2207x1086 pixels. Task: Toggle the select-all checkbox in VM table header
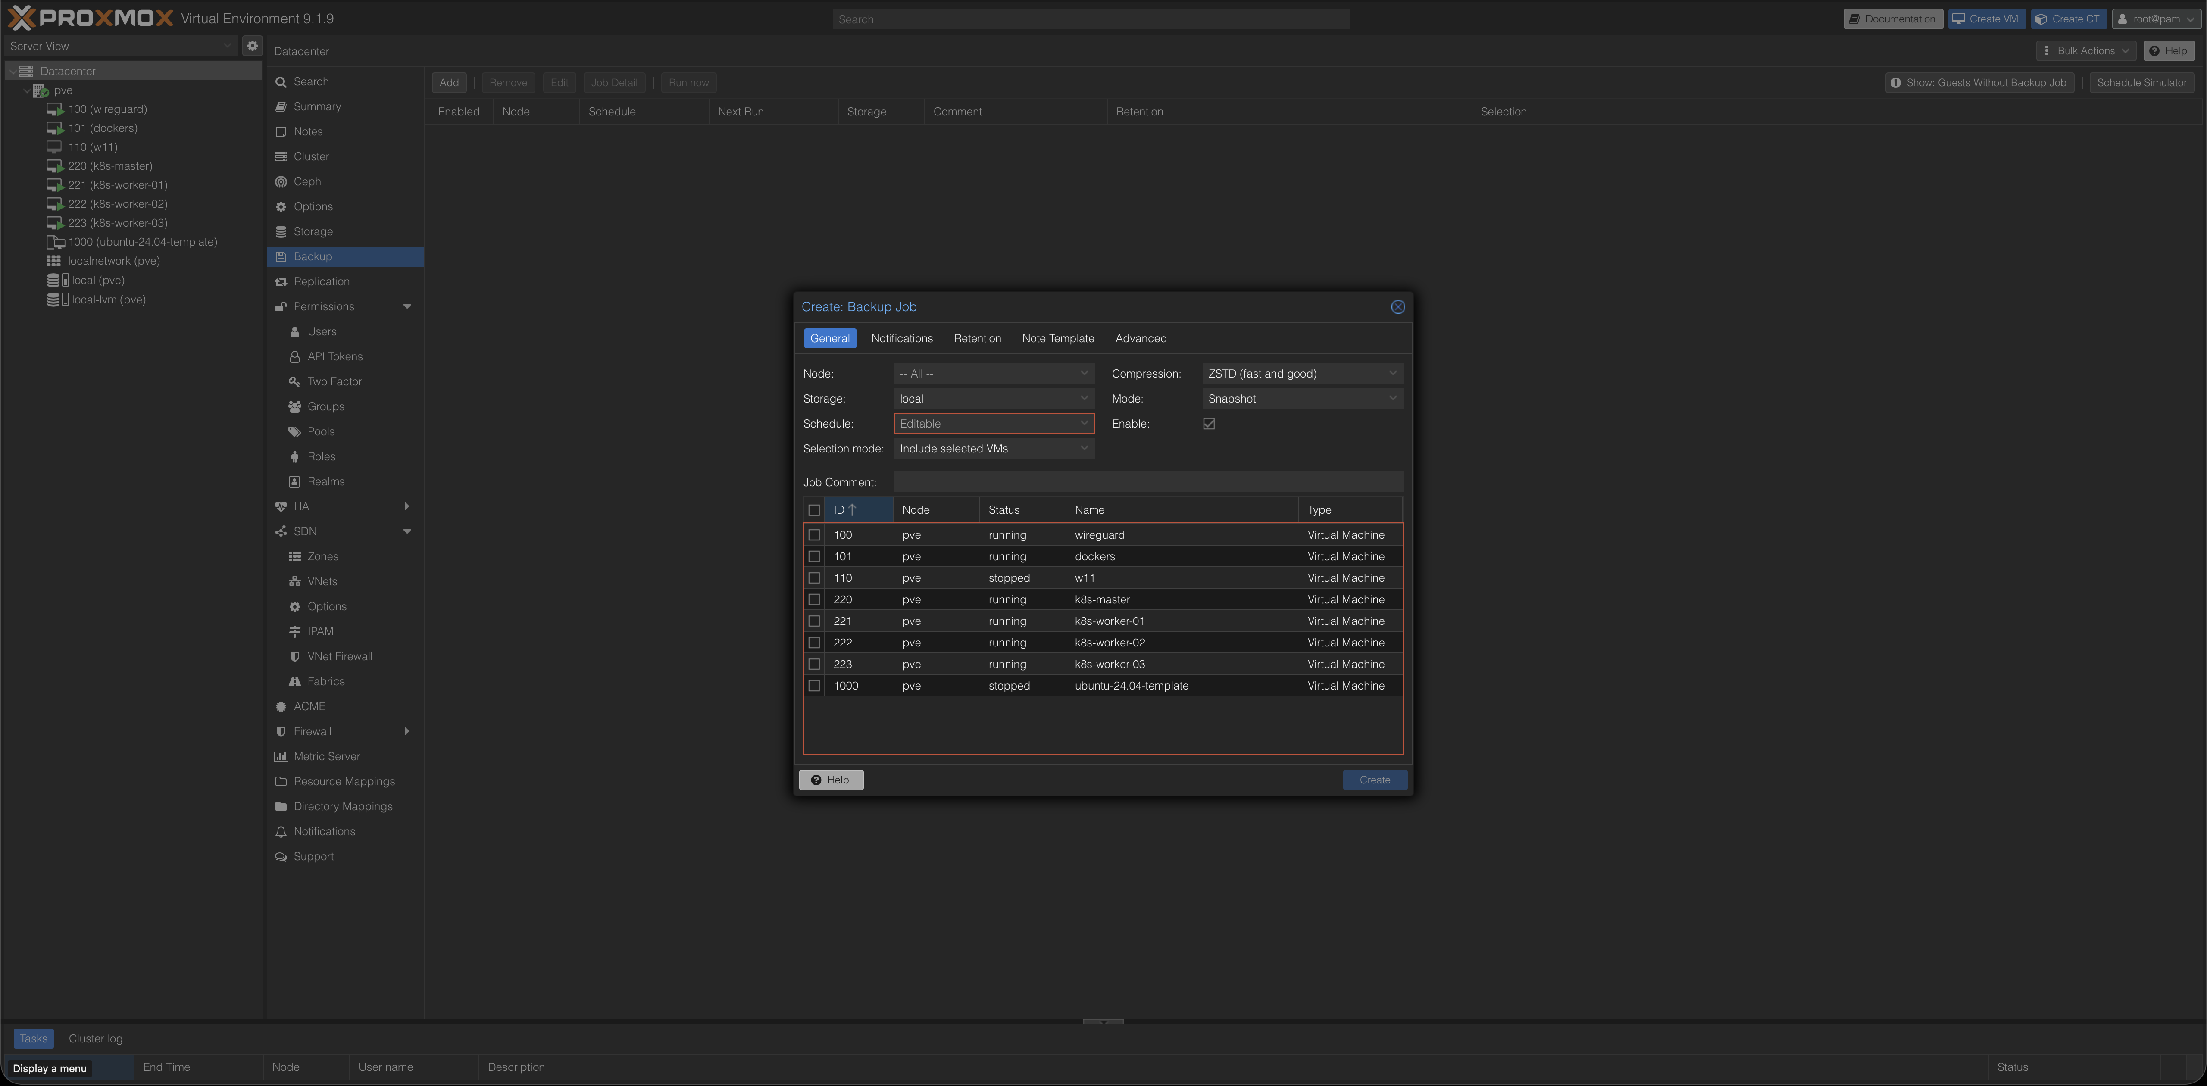click(814, 510)
